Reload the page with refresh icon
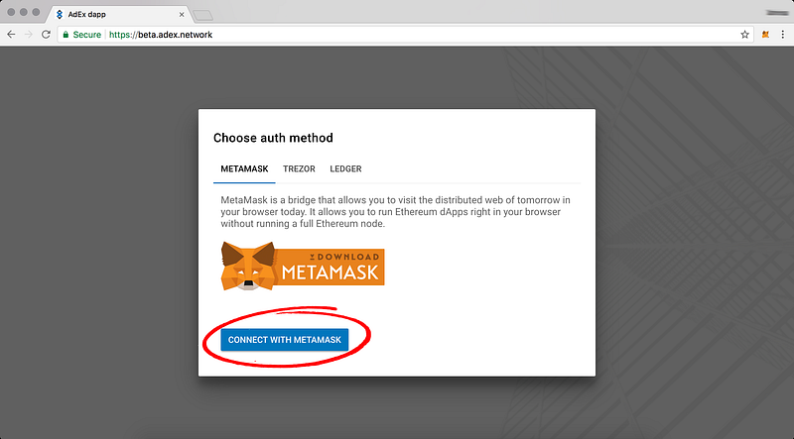The width and height of the screenshot is (794, 439). click(x=46, y=35)
